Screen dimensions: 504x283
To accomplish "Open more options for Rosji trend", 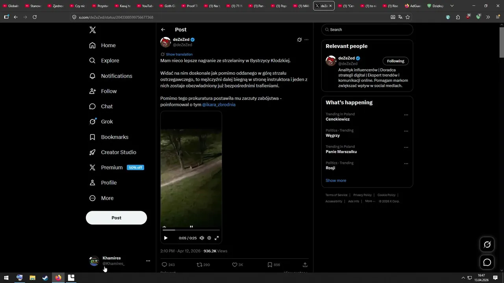I will point(406,164).
